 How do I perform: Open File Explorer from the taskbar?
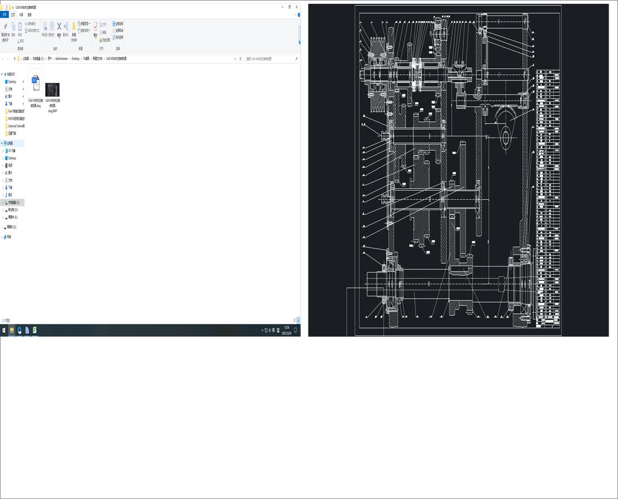(12, 330)
